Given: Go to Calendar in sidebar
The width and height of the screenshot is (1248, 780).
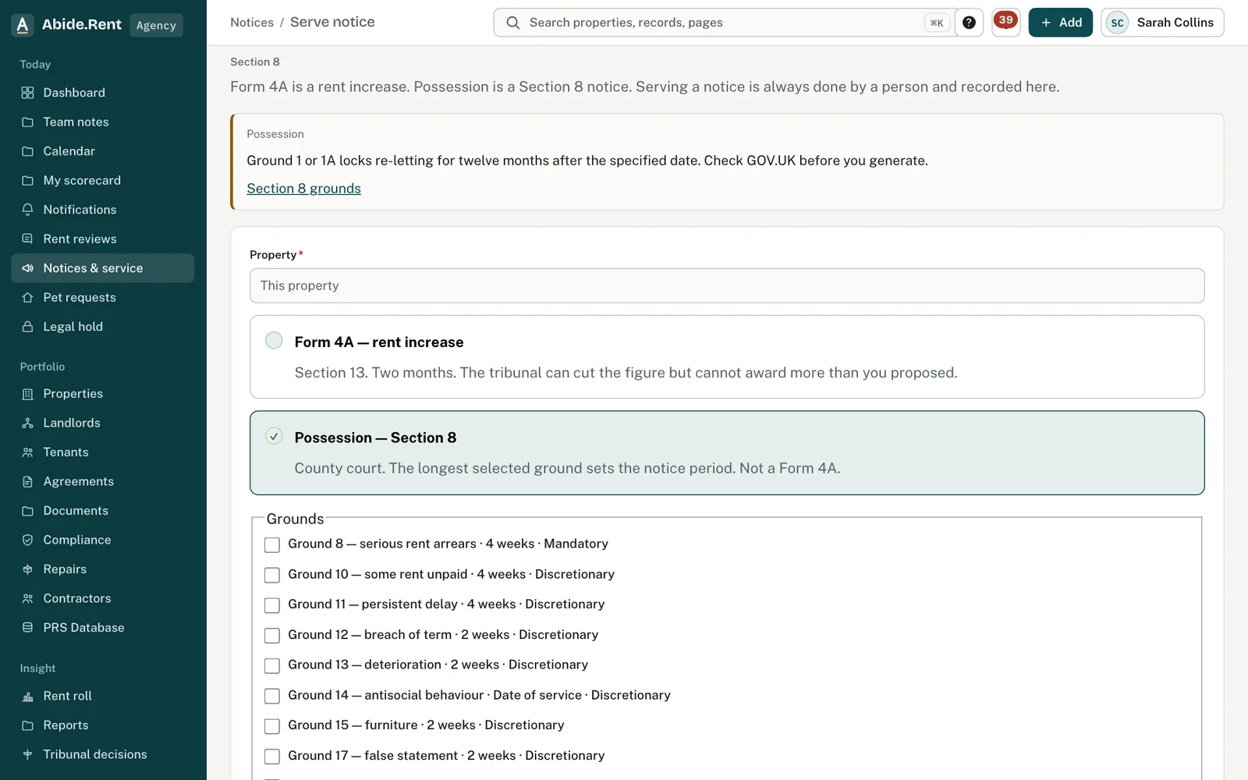Looking at the screenshot, I should click(x=102, y=151).
